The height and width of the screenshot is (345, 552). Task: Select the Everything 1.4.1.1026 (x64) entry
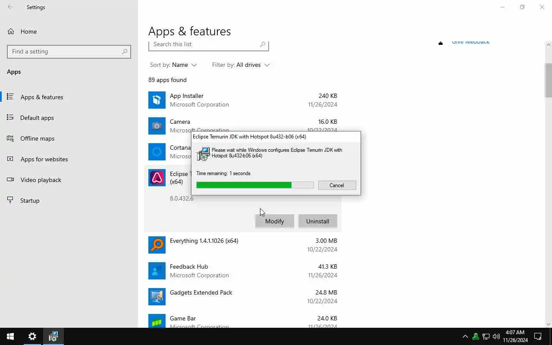click(243, 245)
